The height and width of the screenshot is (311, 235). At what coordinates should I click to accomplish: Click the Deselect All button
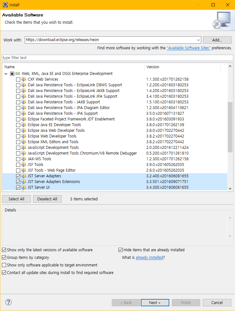click(47, 199)
